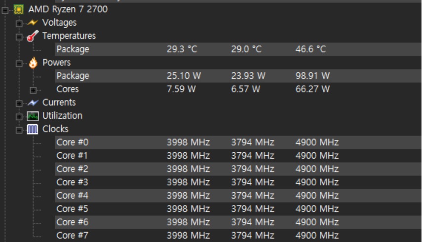This screenshot has width=422, height=242.
Task: Click the 98.91 W package power value
Action: (312, 76)
